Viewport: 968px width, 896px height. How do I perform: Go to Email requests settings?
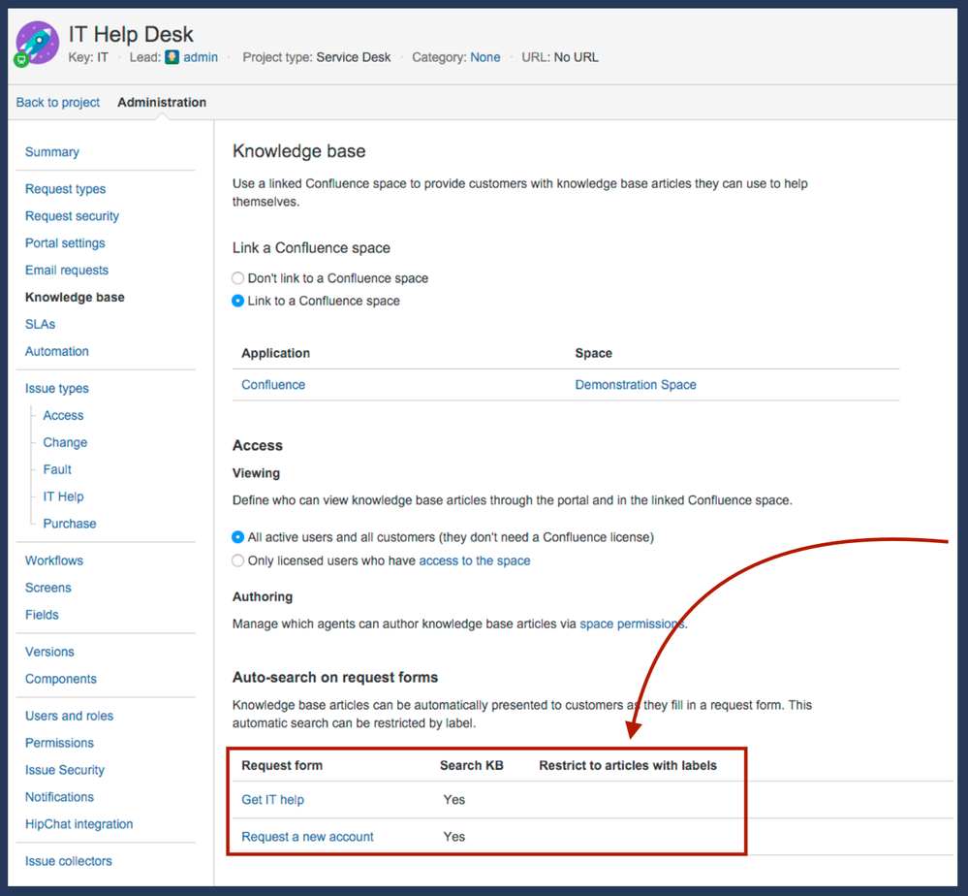click(x=67, y=270)
